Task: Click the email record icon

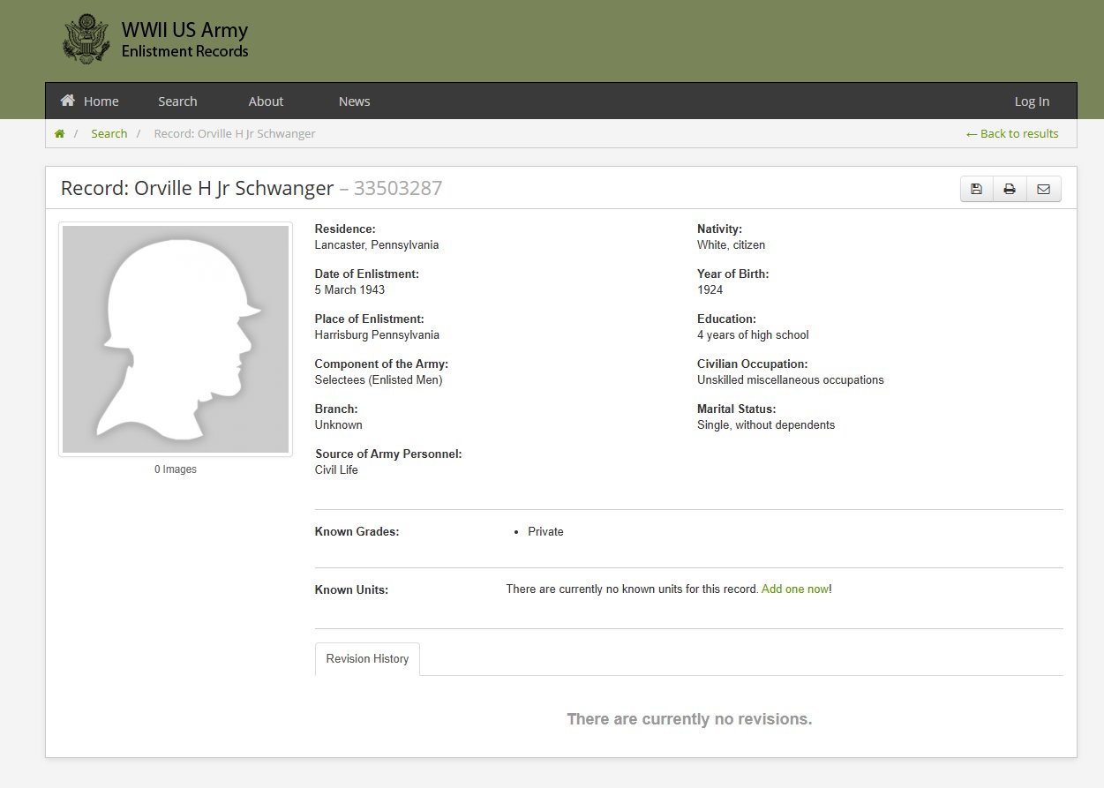Action: (x=1044, y=189)
